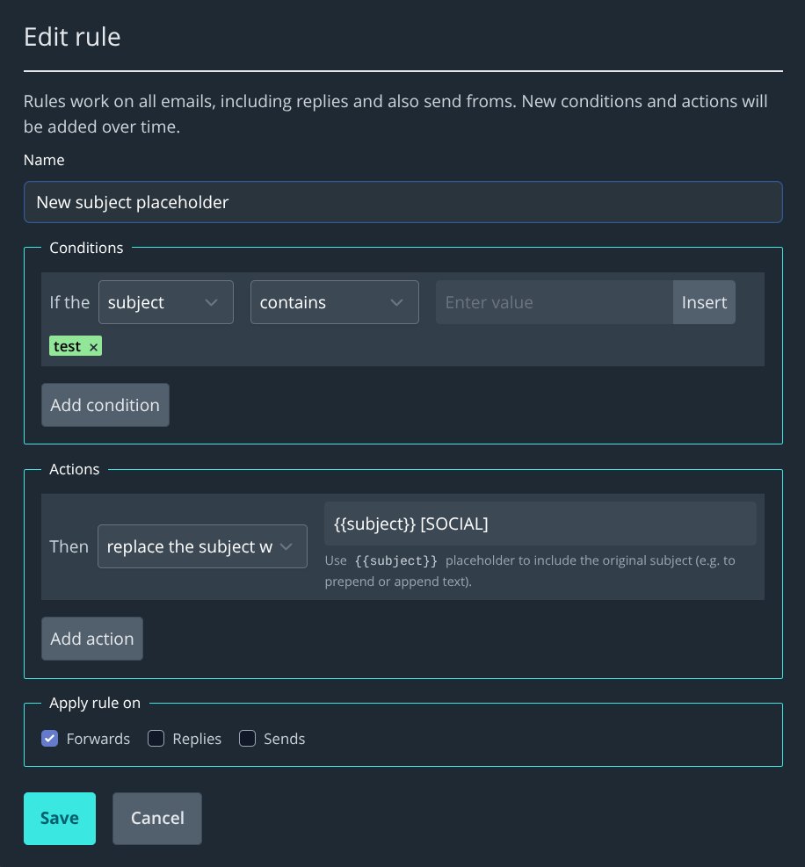Viewport: 805px width, 867px height.
Task: Open the 'contains' operator dropdown
Action: click(334, 302)
